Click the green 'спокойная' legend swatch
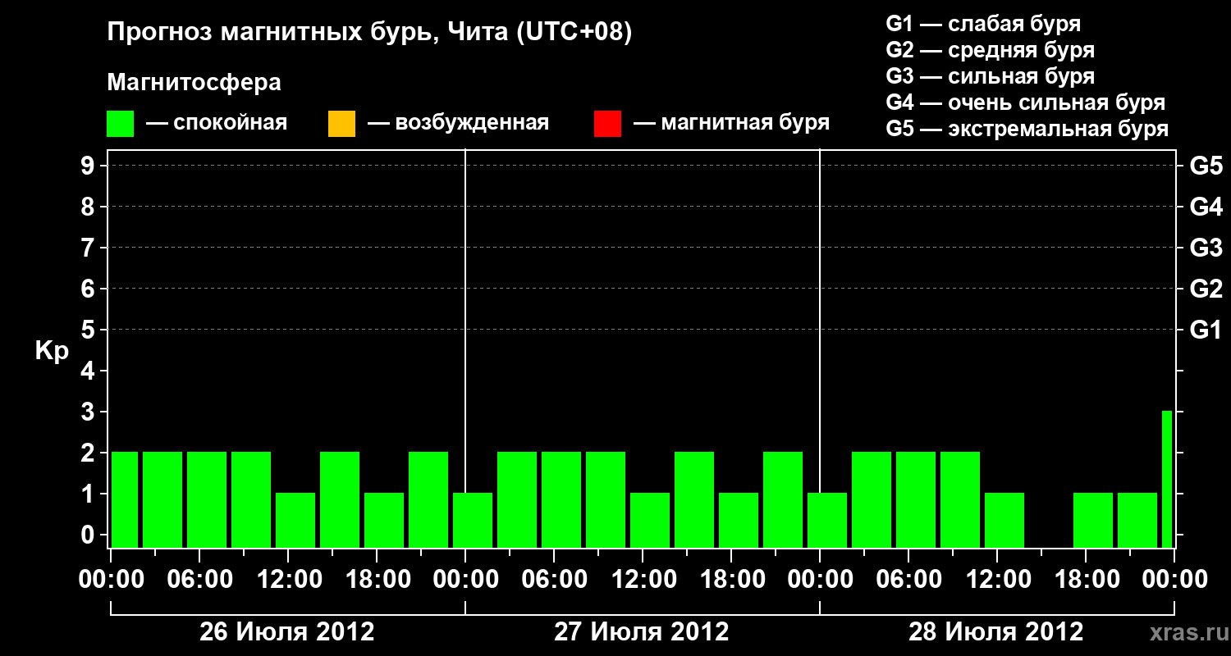 (x=121, y=124)
